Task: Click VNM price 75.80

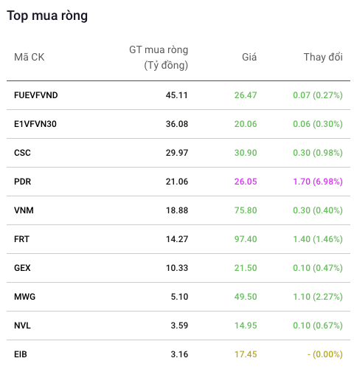Action: (x=246, y=210)
